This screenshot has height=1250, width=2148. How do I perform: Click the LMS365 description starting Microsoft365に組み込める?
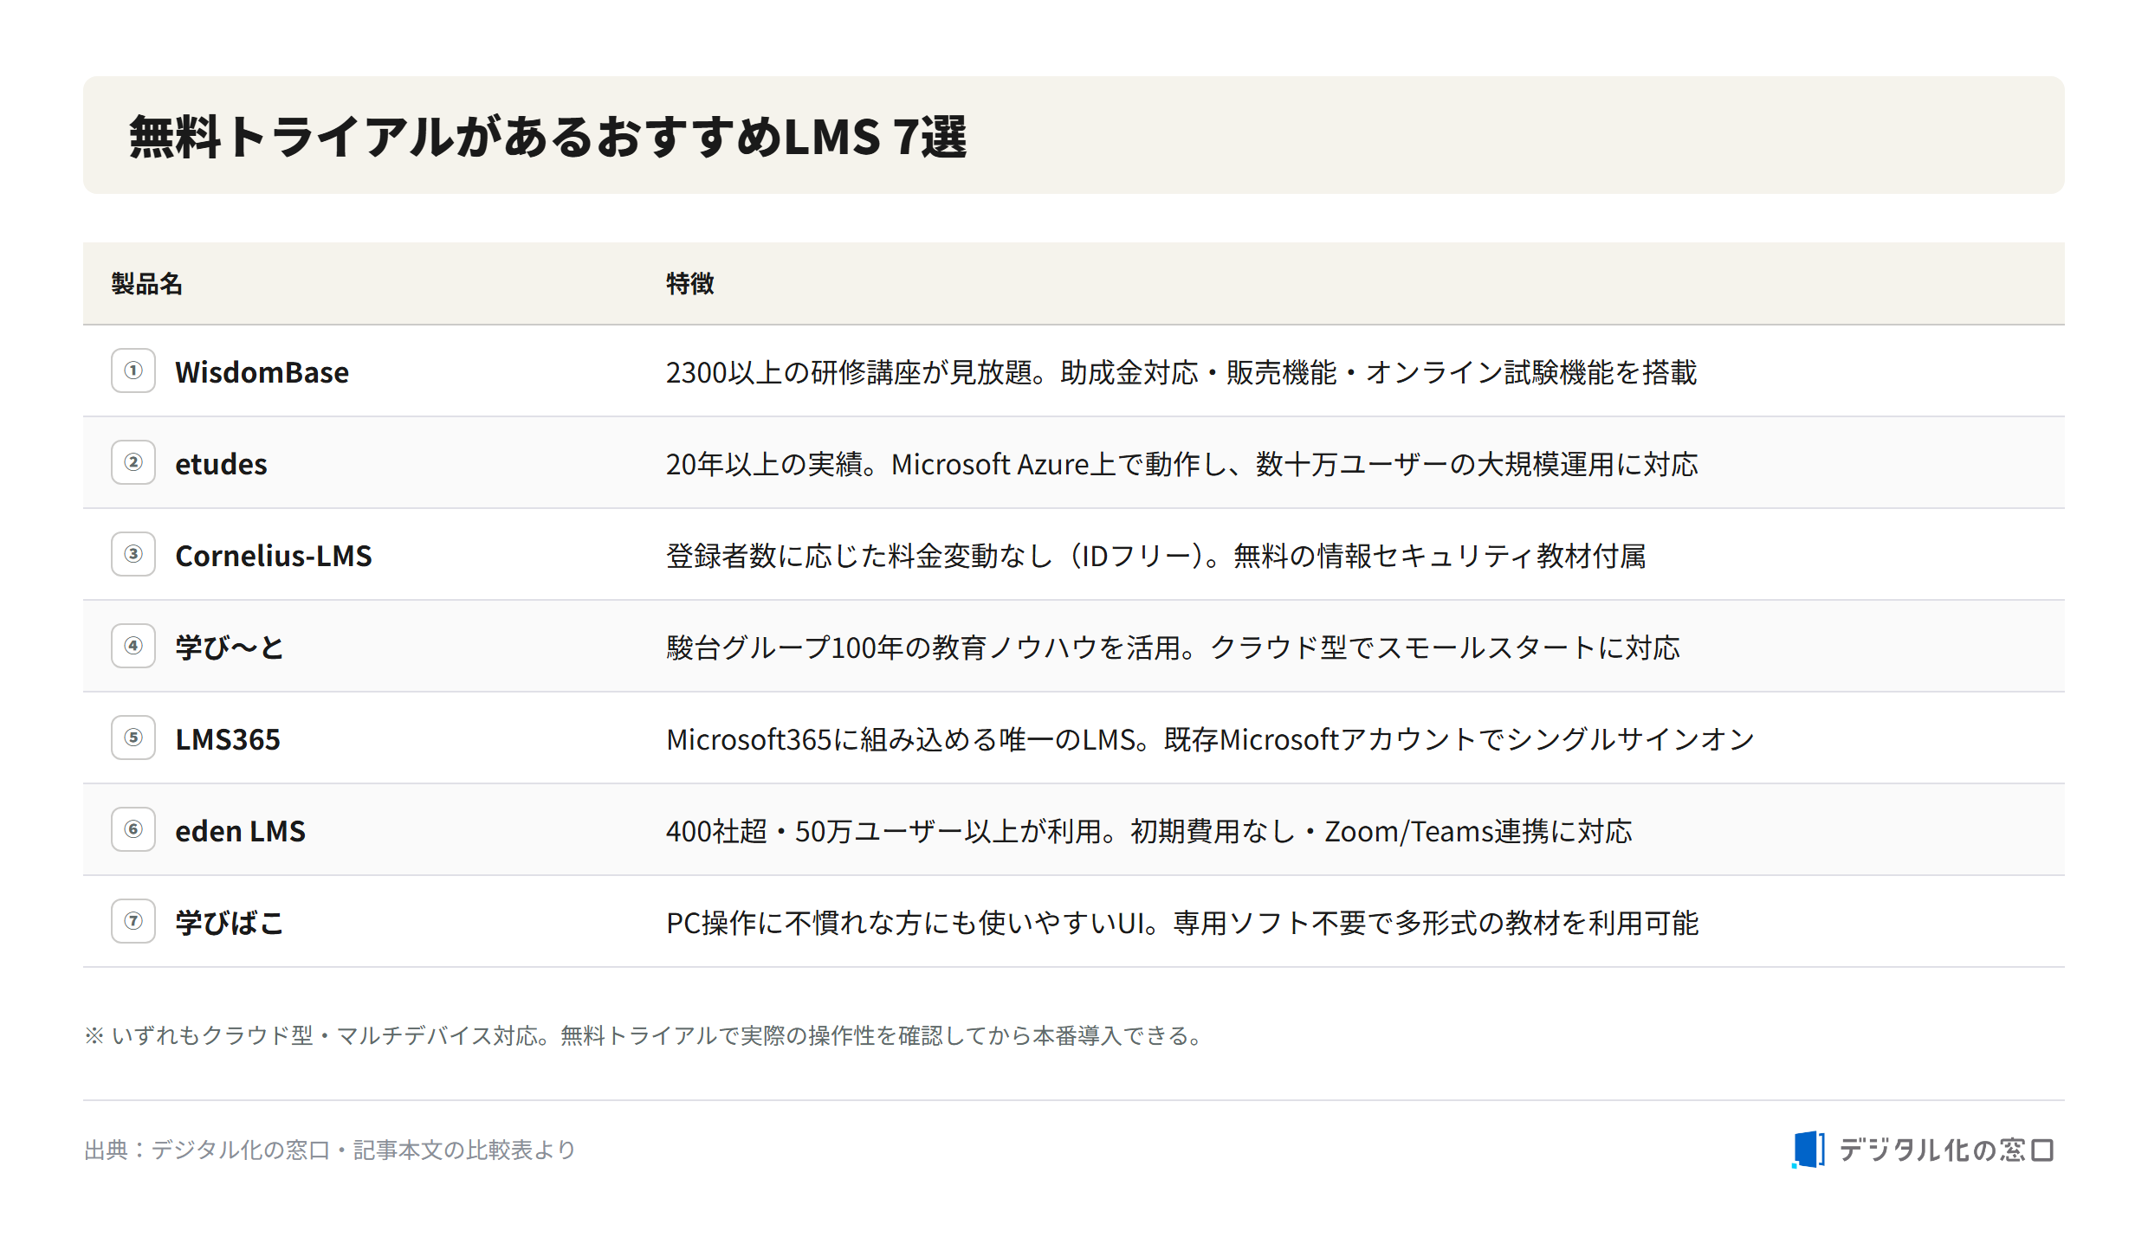click(1210, 739)
